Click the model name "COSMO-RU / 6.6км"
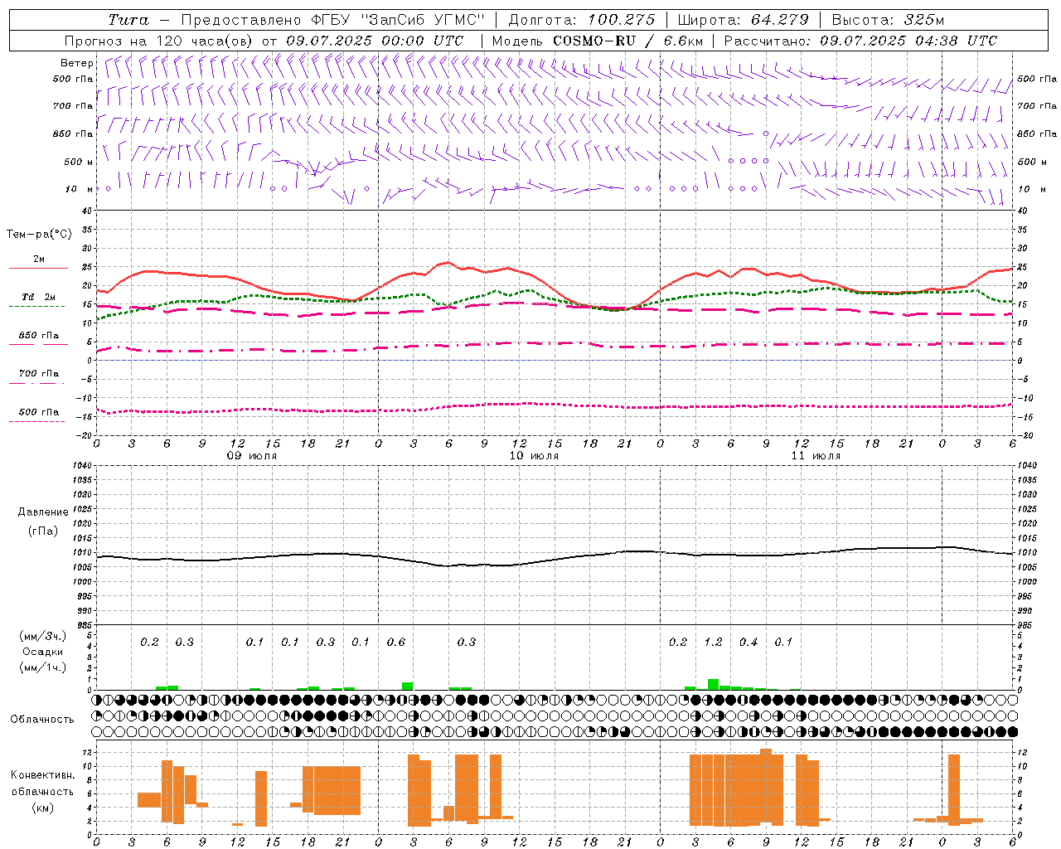Screen dimensions: 1061x849 pos(628,41)
